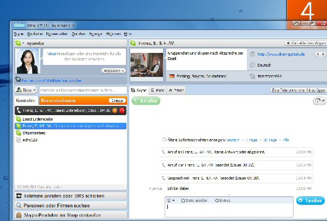Open the Extras menu in chat
Screen dimensions: 327x221
coord(222,200)
